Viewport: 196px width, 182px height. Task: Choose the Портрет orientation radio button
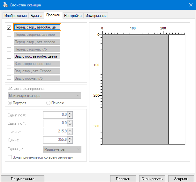pos(10,103)
